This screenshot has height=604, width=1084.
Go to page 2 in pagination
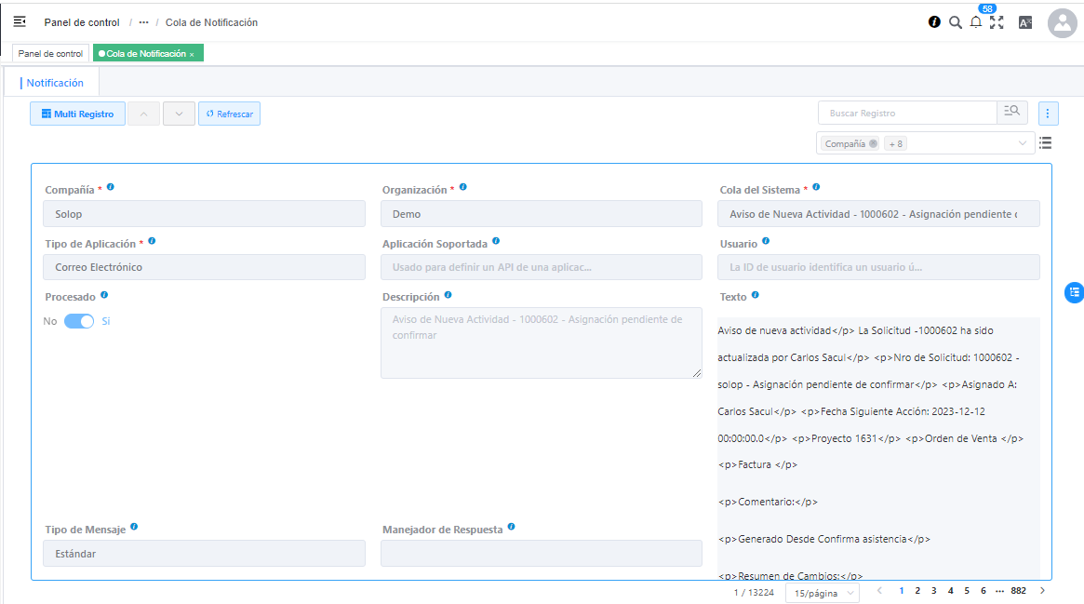[x=917, y=591]
